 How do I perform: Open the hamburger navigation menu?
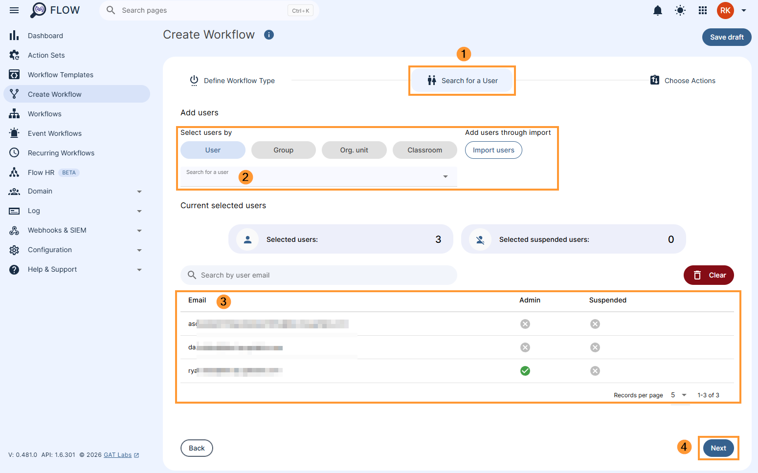point(14,10)
